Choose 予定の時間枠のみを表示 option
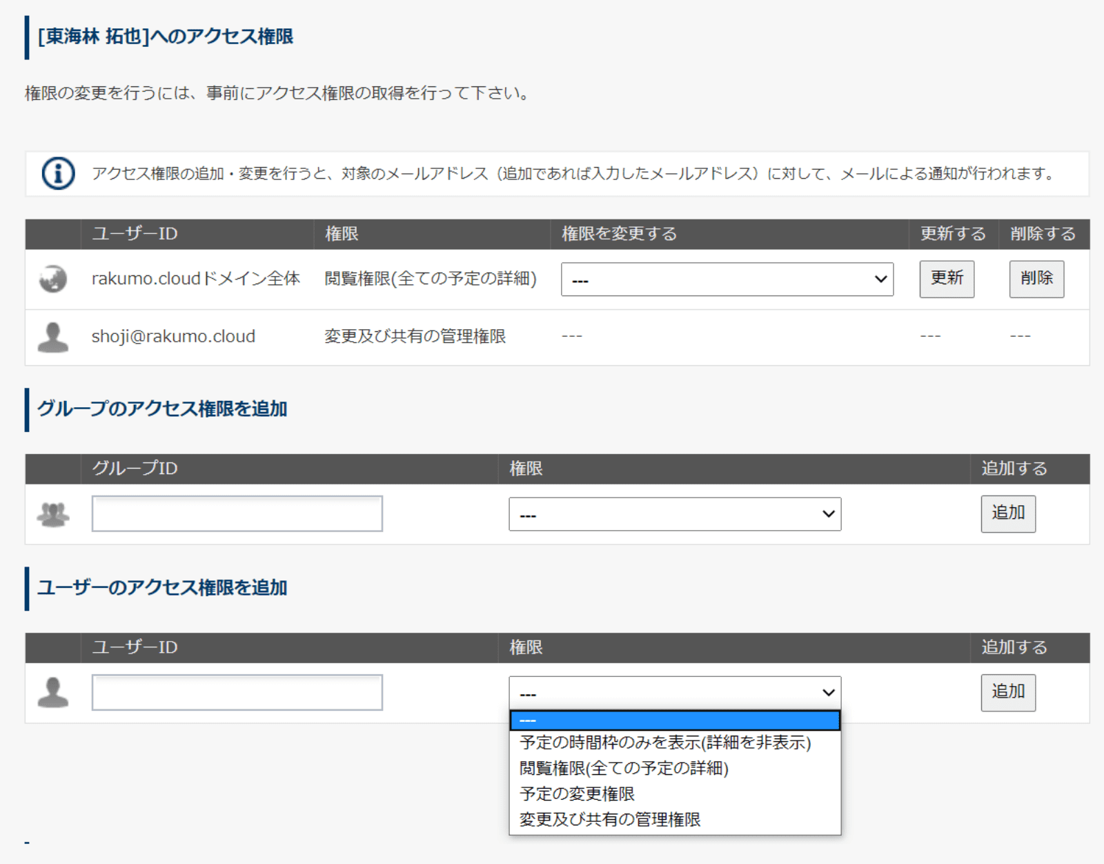 click(x=664, y=743)
